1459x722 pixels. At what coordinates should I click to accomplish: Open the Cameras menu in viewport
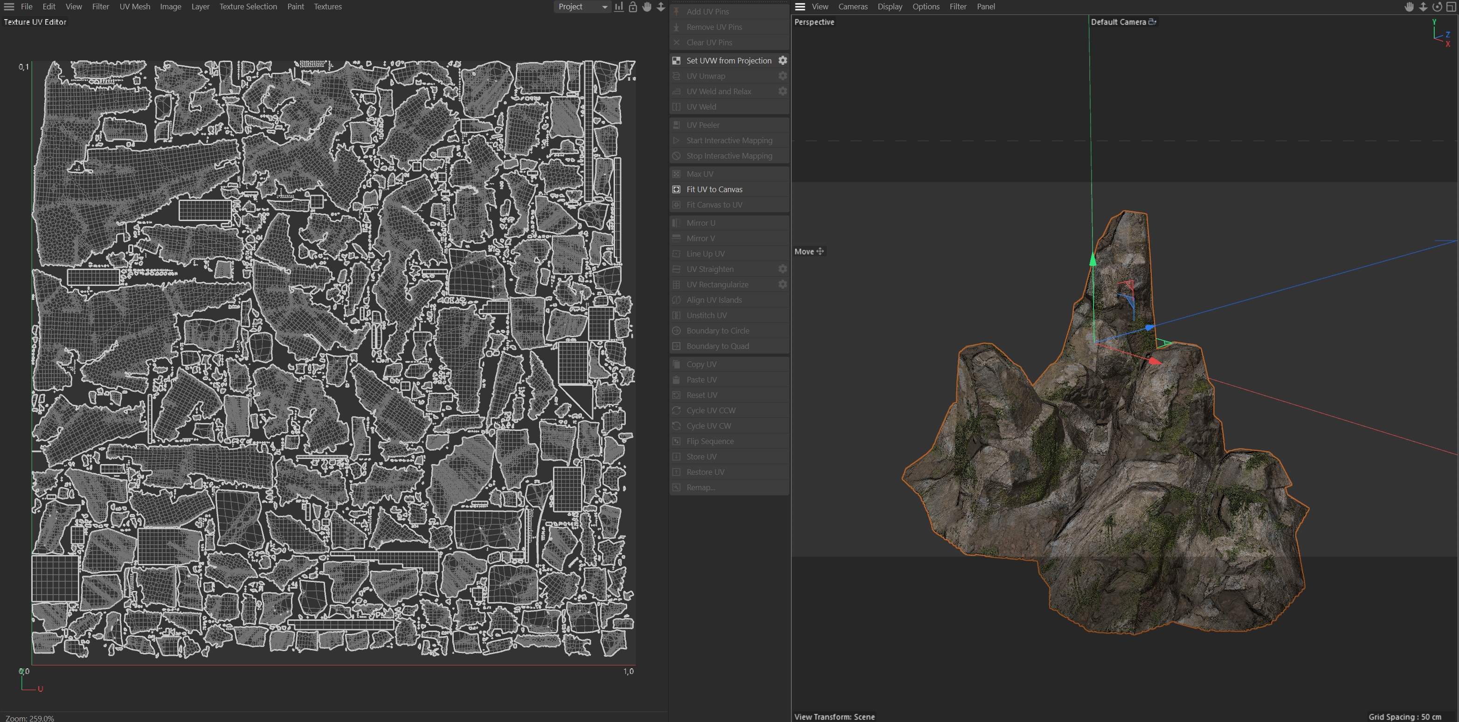click(852, 7)
